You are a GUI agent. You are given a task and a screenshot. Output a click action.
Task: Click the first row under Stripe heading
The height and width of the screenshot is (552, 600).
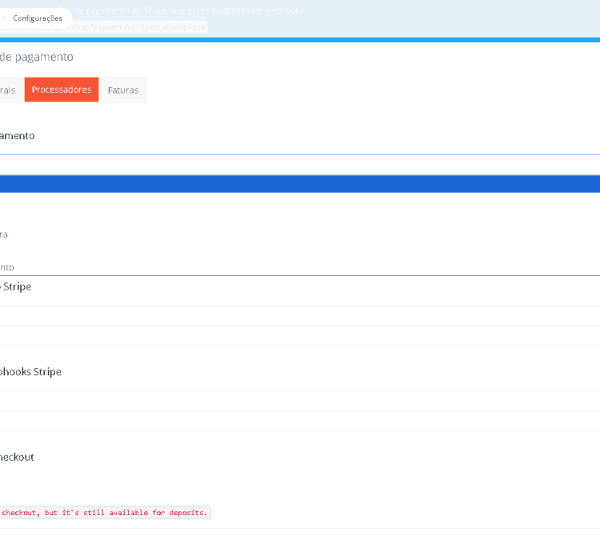300,316
